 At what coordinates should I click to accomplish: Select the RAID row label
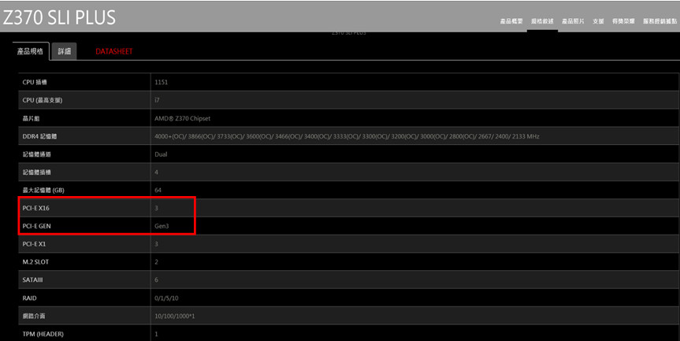click(x=29, y=298)
